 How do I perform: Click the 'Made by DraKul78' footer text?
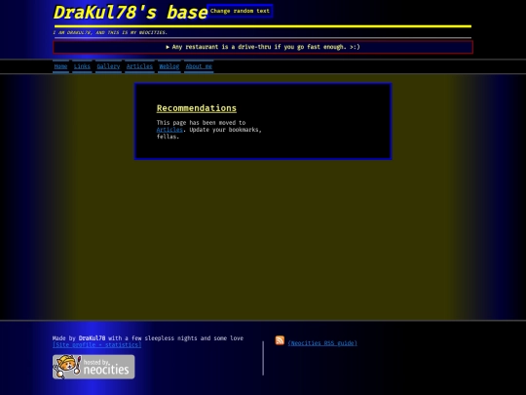pyautogui.click(x=148, y=337)
